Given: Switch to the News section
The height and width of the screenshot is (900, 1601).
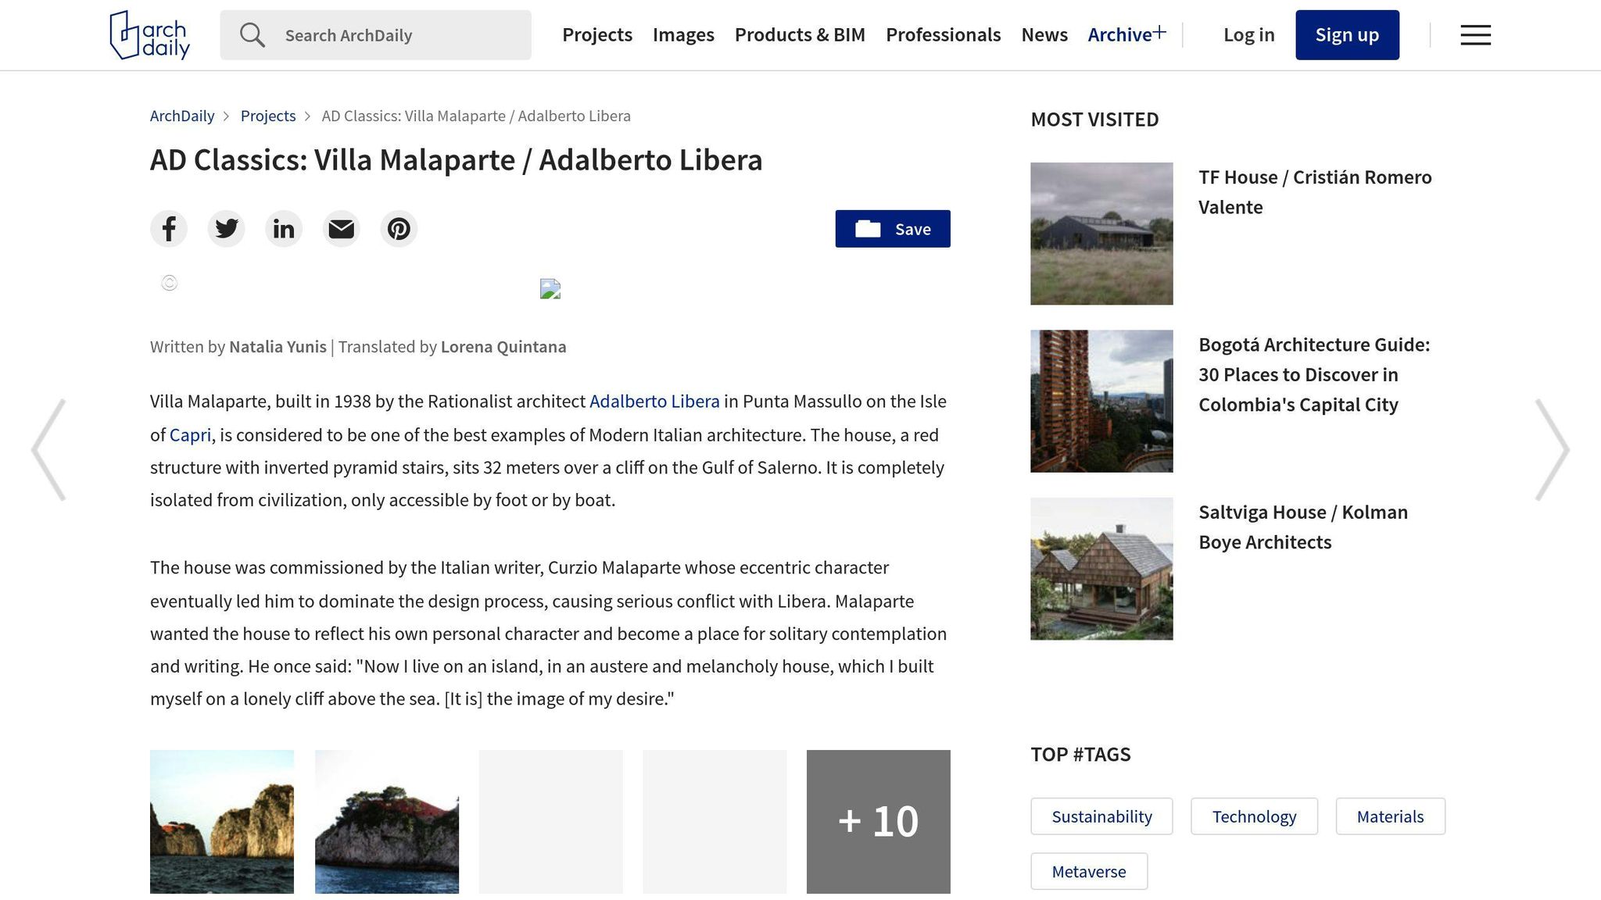Looking at the screenshot, I should point(1044,34).
